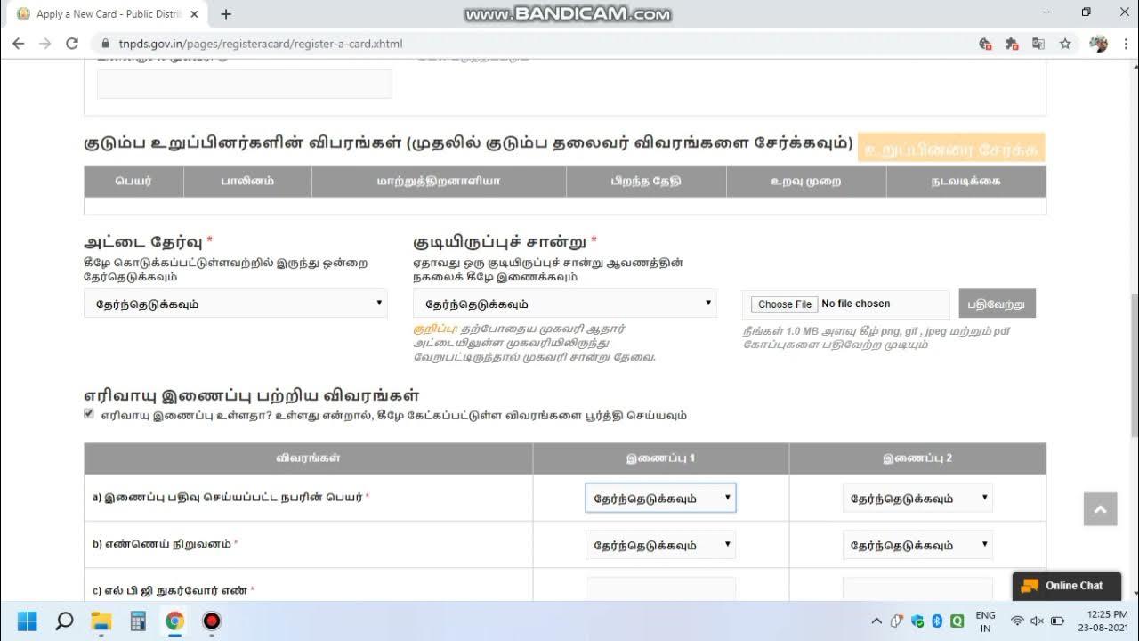The width and height of the screenshot is (1139, 641).
Task: Click the LPG consumer number field for Connection 1
Action: coord(660,588)
